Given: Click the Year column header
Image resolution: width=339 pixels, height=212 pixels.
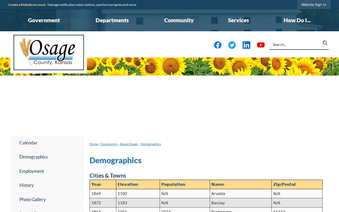Looking at the screenshot, I should 103,184.
